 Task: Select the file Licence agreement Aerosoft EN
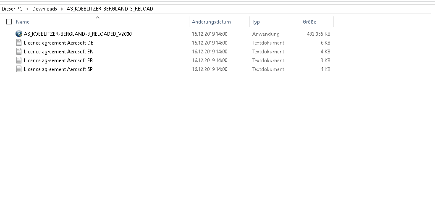58,52
